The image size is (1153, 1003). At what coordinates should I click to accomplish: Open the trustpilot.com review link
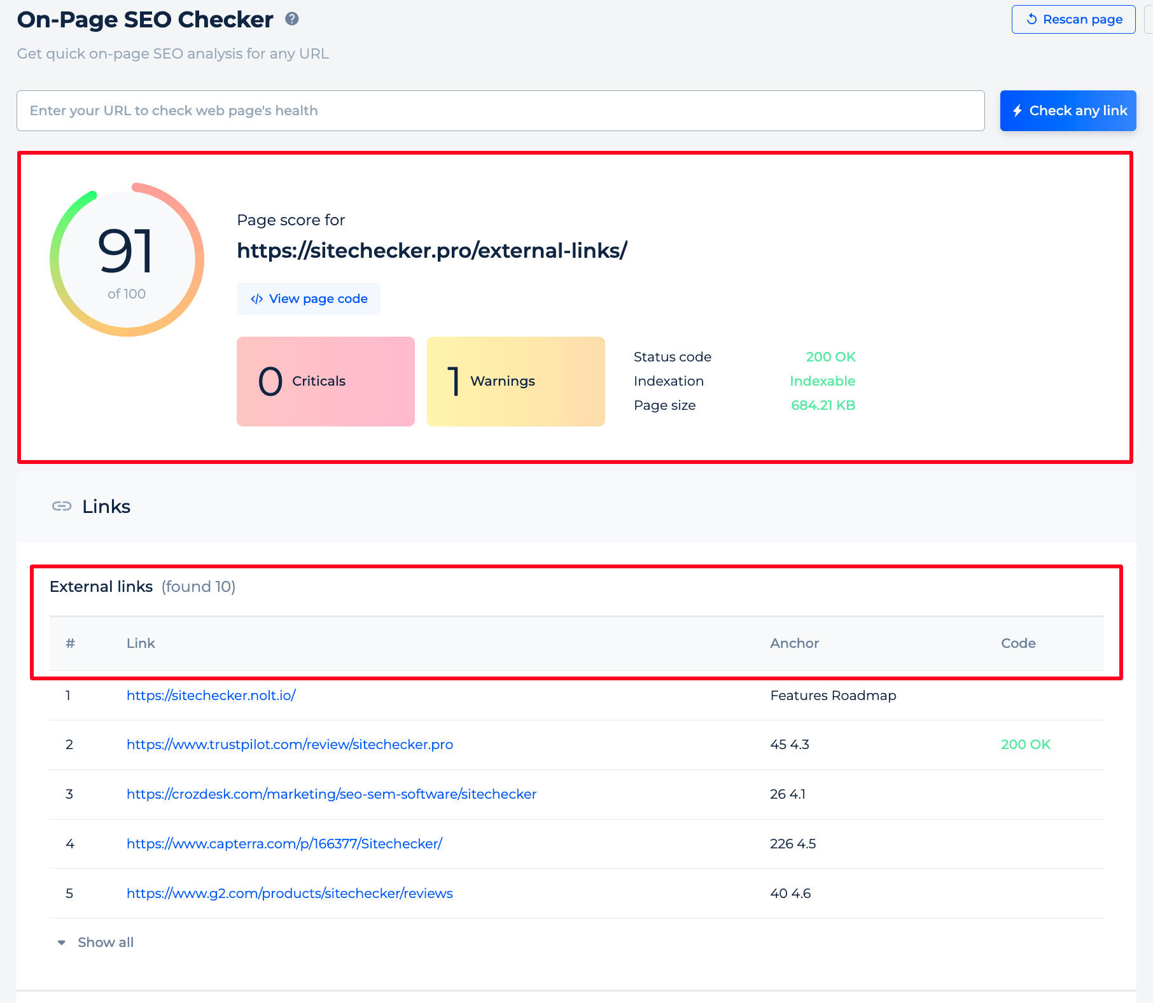coord(290,744)
